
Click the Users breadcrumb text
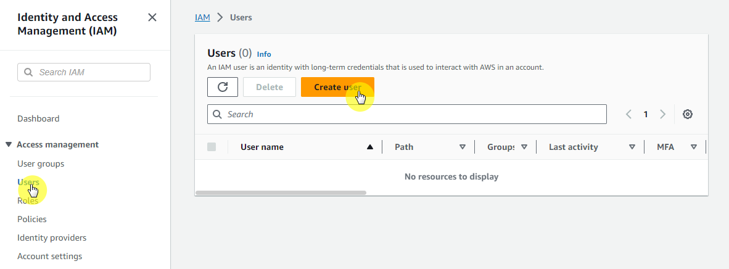tap(241, 18)
